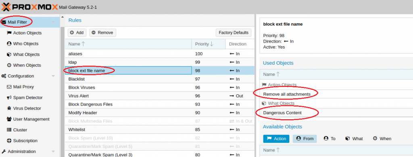Viewport: 413px width, 157px height.
Task: Select the Block Dangerous Files rule
Action: tap(160, 104)
